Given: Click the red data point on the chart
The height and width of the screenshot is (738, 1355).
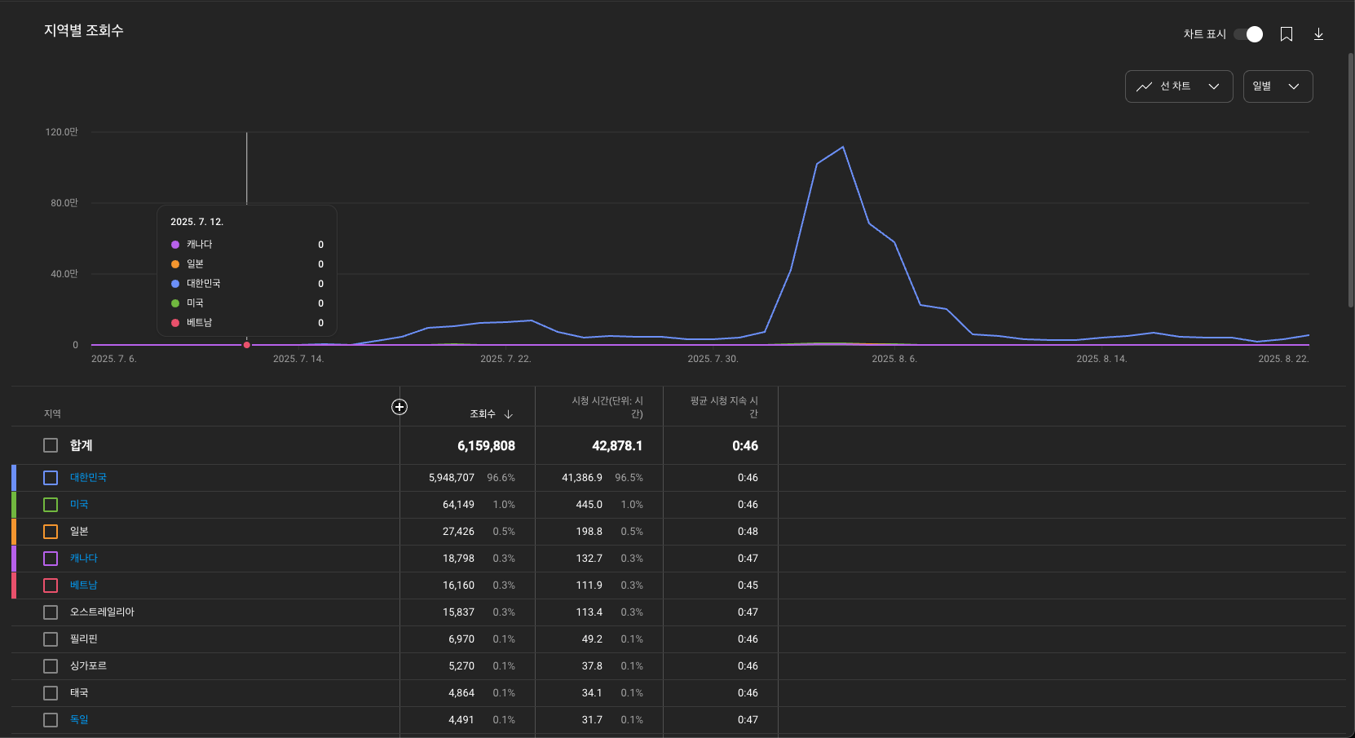Looking at the screenshot, I should pyautogui.click(x=247, y=345).
